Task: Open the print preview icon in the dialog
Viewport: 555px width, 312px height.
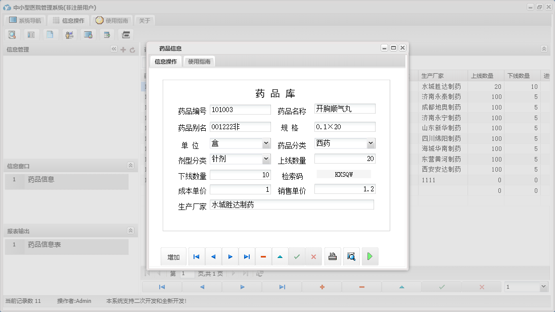Action: [351, 256]
